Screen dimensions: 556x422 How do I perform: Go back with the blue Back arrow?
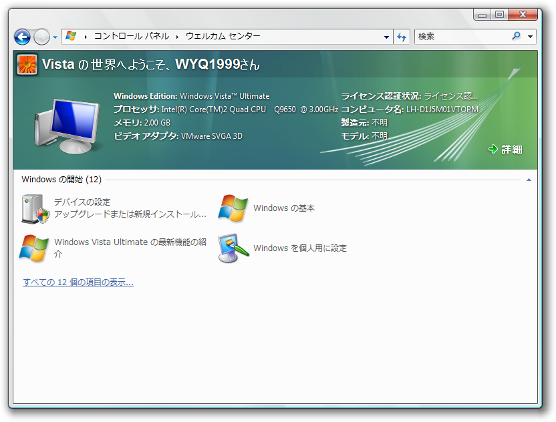click(x=22, y=37)
